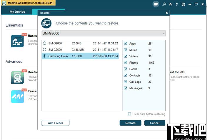Click the Restore button
207x140 pixels.
(131, 123)
